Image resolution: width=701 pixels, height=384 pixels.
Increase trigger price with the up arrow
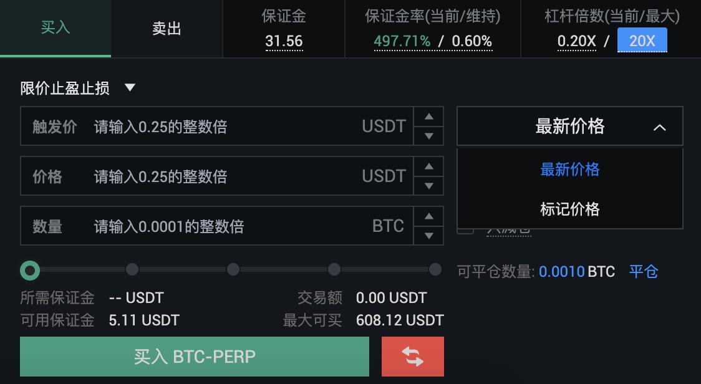[x=428, y=117]
